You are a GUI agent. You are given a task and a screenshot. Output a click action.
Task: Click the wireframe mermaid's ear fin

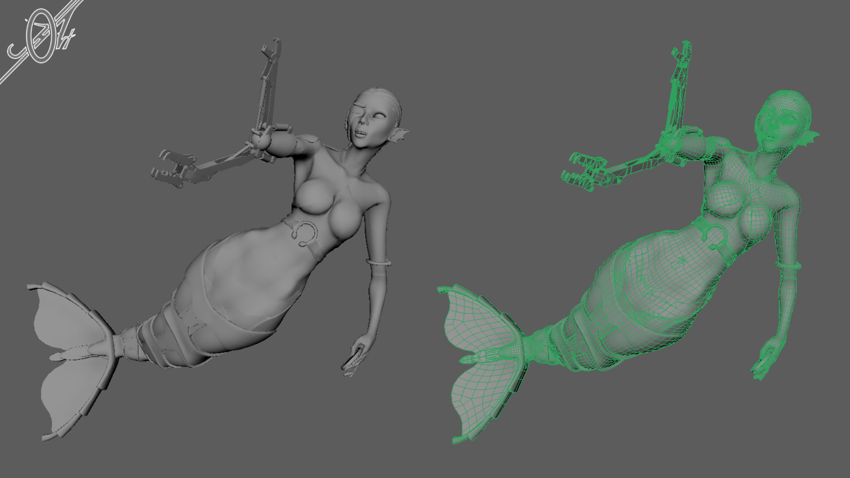[x=810, y=138]
